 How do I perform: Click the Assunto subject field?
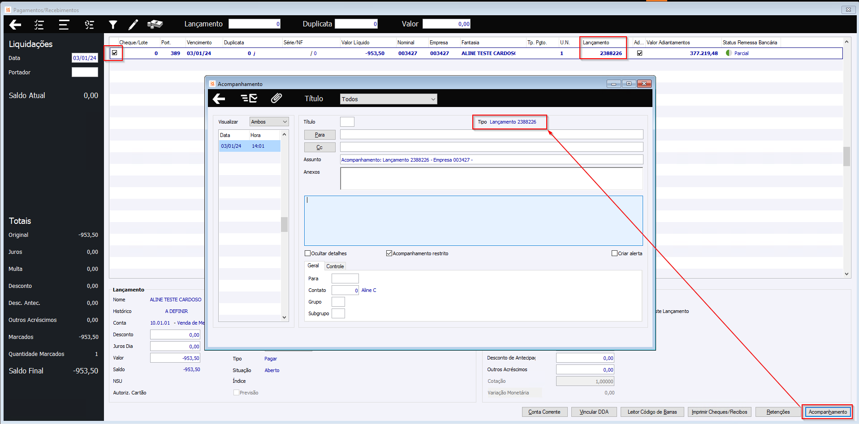[x=492, y=160]
